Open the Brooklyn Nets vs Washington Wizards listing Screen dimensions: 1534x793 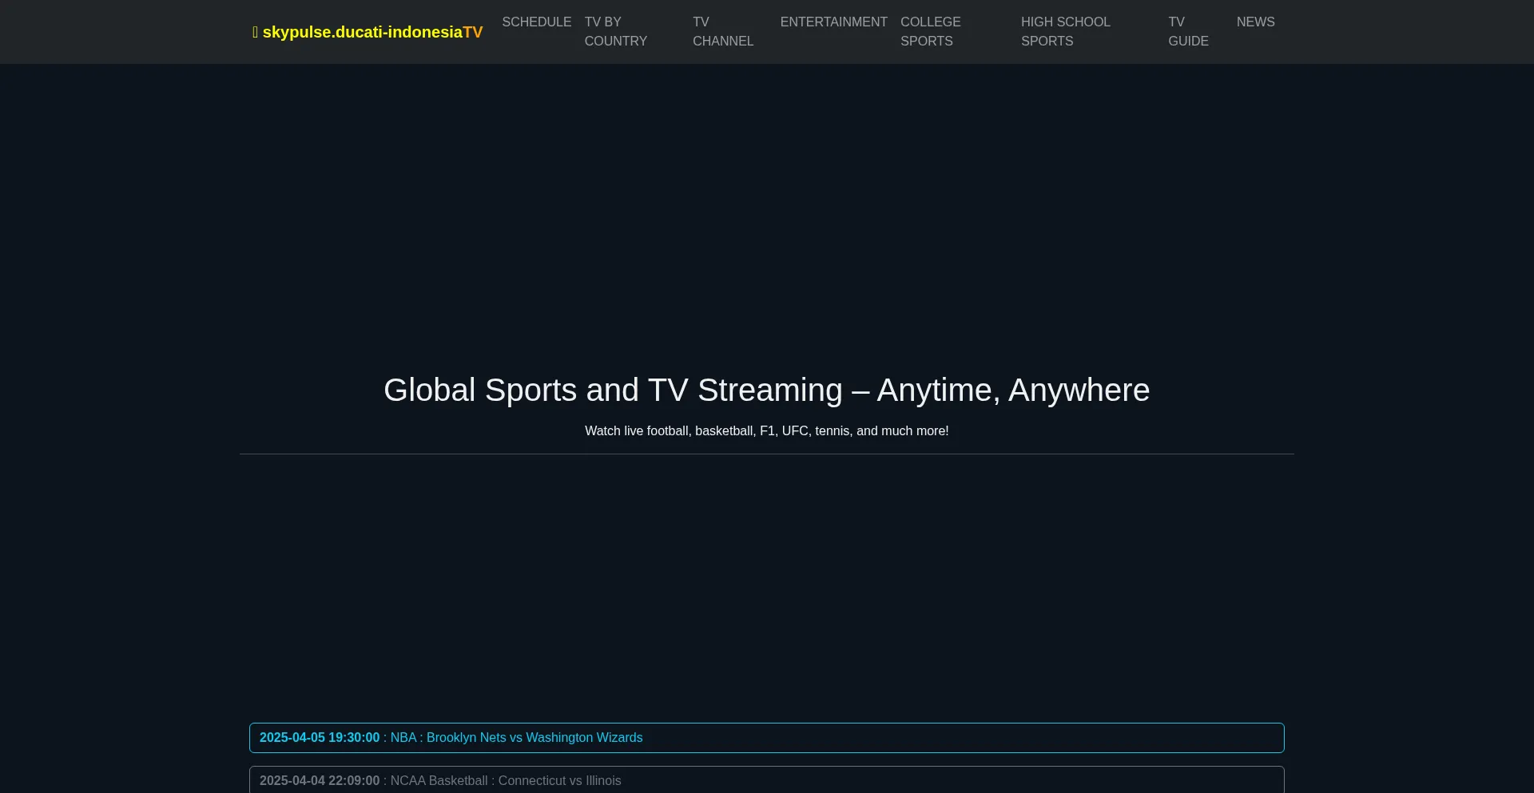pos(767,738)
